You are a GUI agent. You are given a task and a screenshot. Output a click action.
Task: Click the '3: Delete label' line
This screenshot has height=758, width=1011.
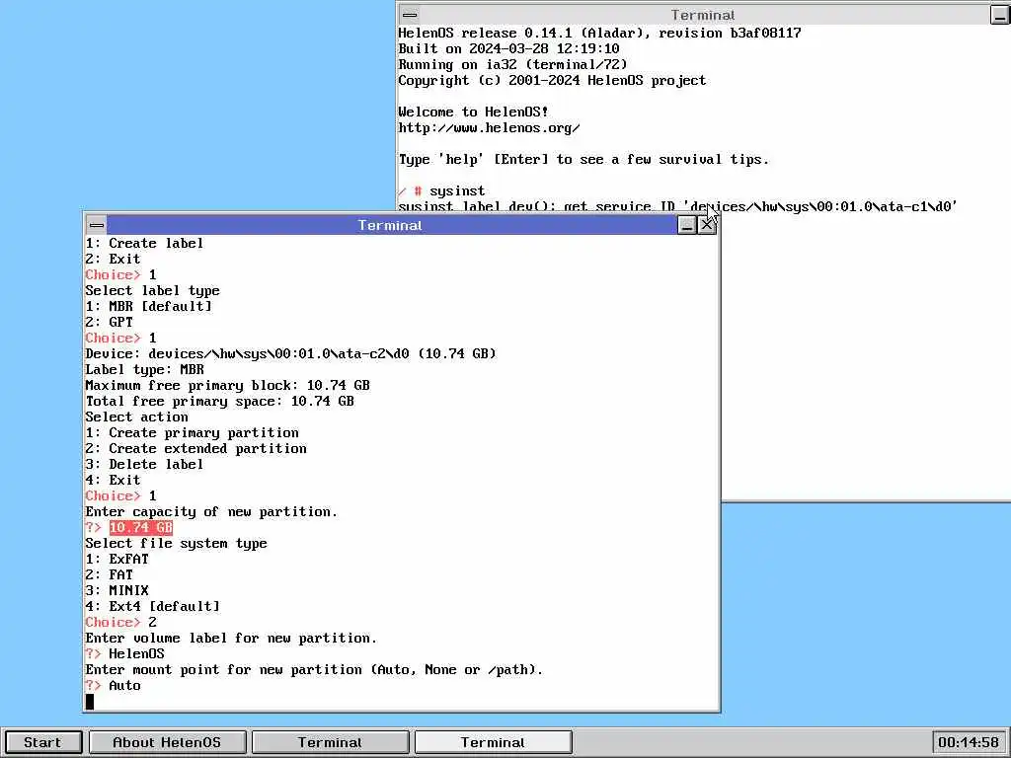click(x=144, y=464)
